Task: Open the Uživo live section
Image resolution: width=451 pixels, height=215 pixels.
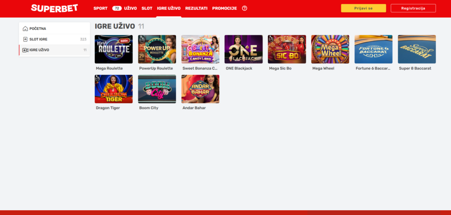Action: click(x=130, y=8)
